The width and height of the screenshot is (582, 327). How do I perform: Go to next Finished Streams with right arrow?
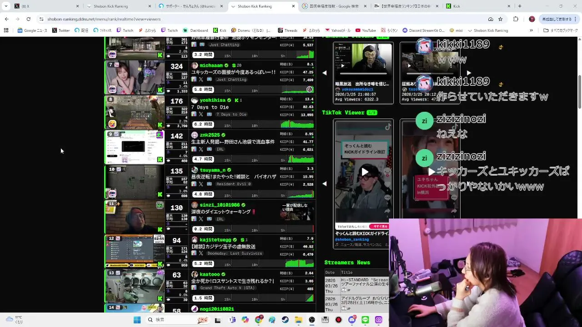click(x=469, y=73)
